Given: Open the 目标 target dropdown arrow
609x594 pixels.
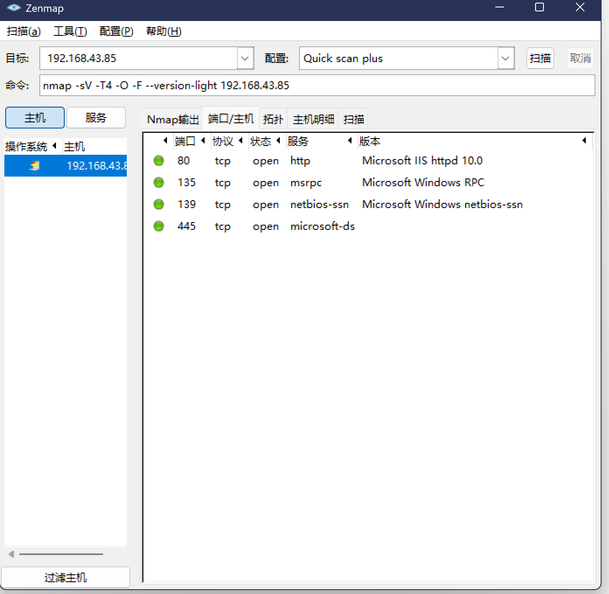Looking at the screenshot, I should pos(245,58).
